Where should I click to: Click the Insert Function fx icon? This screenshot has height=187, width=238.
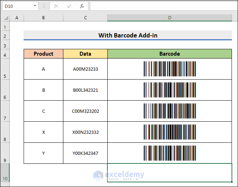tap(82, 6)
